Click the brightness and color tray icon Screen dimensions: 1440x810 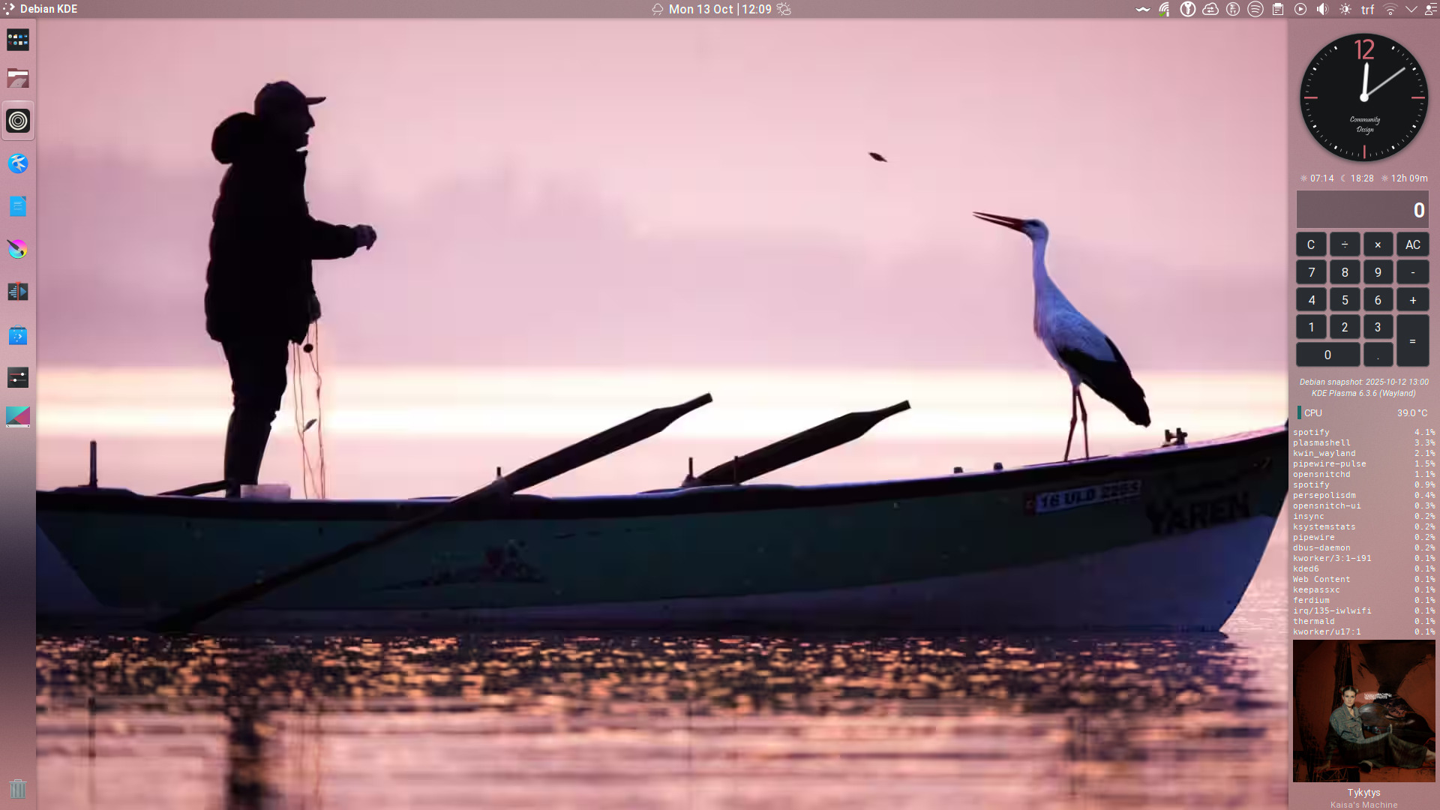(1345, 9)
